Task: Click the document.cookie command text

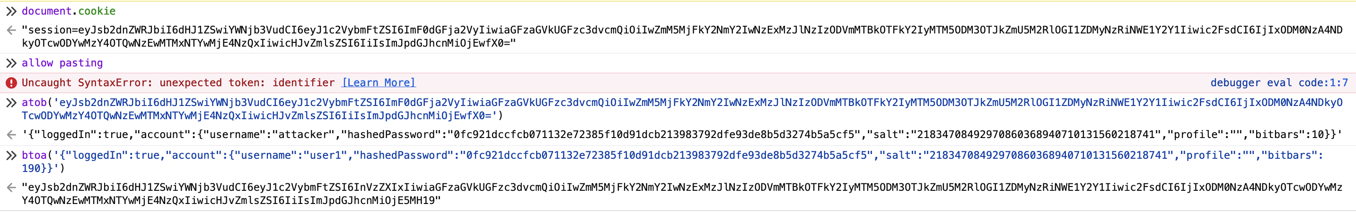Action: [69, 11]
